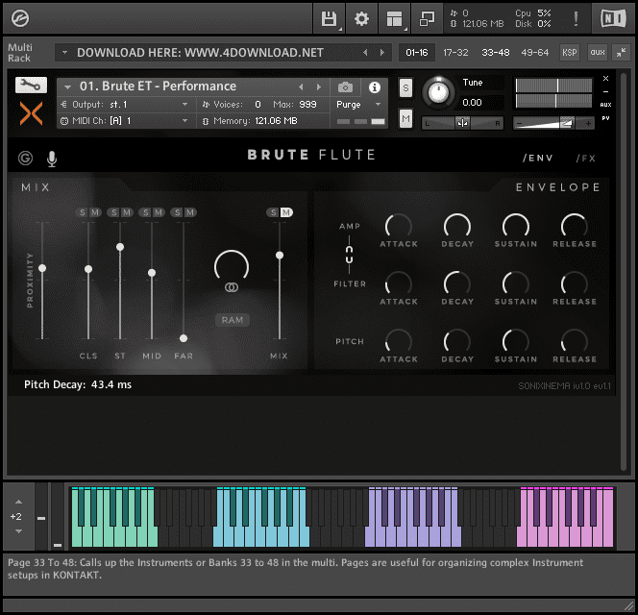Select the previous multi with left arrow
Image resolution: width=638 pixels, height=615 pixels.
point(365,53)
